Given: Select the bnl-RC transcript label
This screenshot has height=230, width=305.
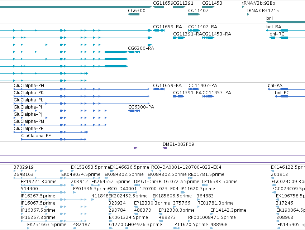Looking at the screenshot, I should (x=277, y=34).
